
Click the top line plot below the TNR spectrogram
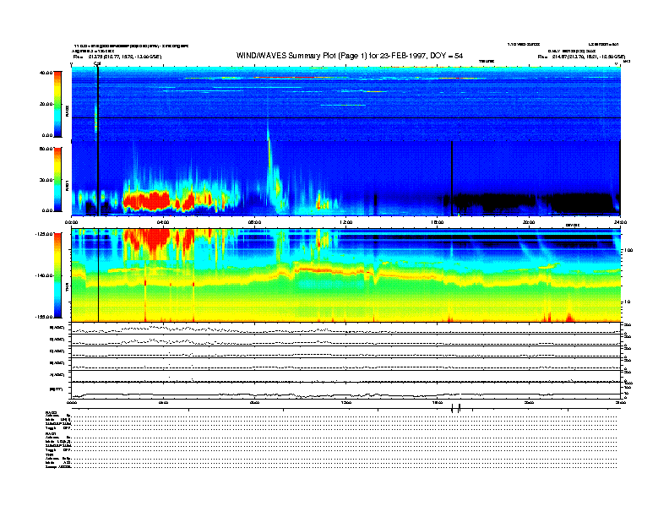(345, 329)
